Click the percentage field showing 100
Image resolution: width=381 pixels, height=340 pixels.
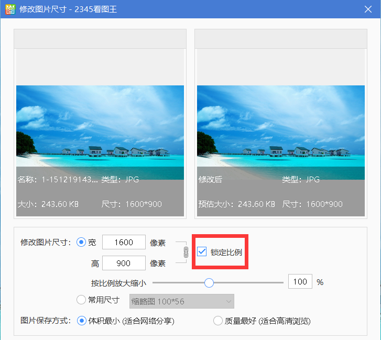300,282
